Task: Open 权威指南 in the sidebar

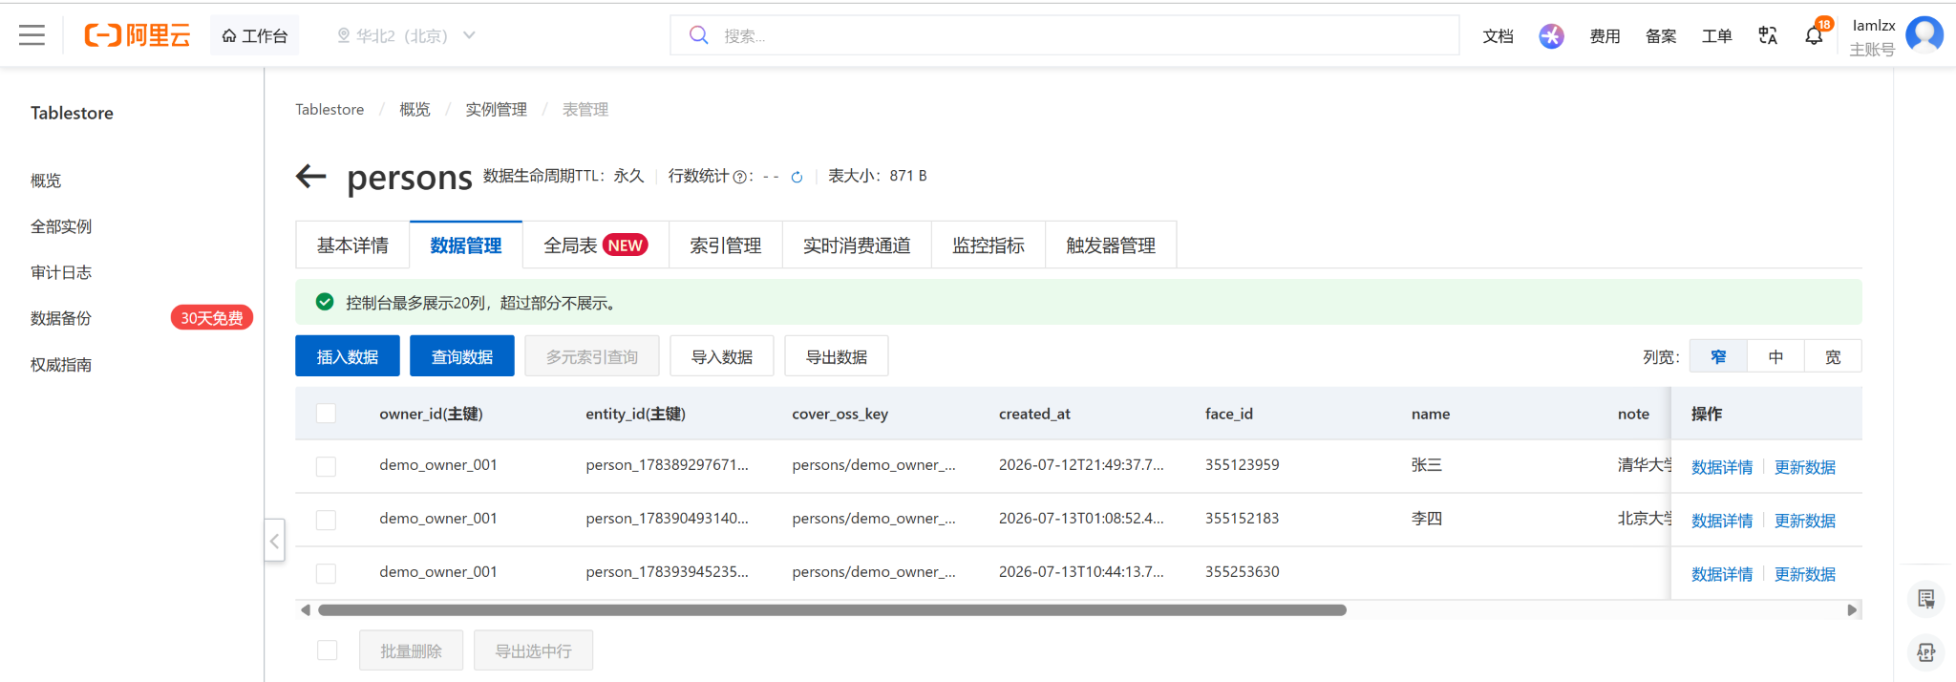Action: tap(61, 365)
